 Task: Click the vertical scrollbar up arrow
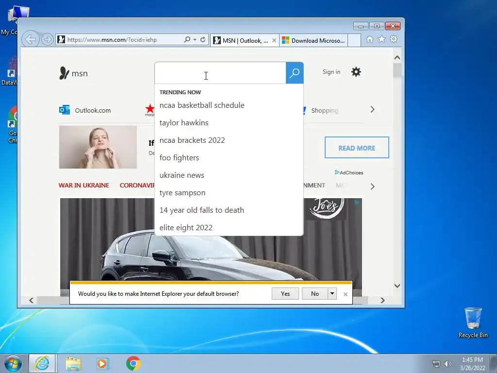pos(397,58)
